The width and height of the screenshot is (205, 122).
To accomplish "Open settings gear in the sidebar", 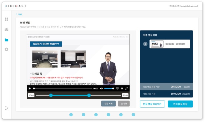I will point(7,49).
